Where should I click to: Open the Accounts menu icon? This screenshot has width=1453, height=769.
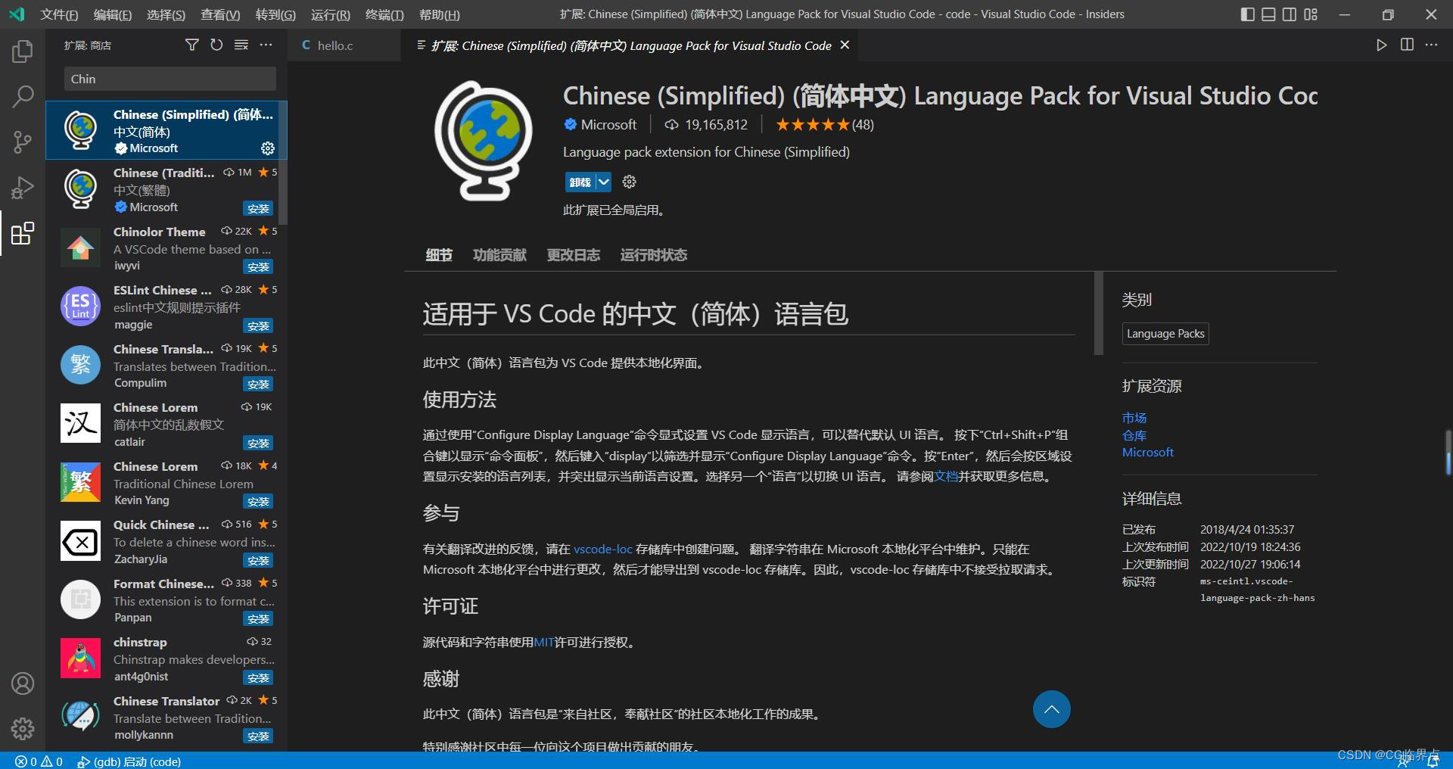[23, 683]
